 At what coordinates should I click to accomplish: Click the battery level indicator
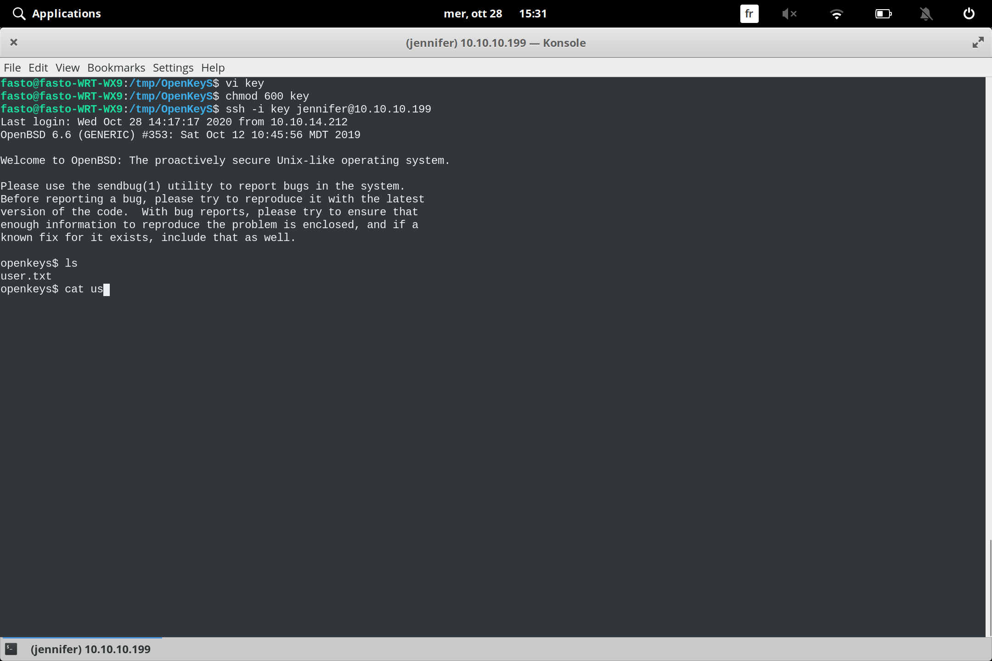click(882, 13)
